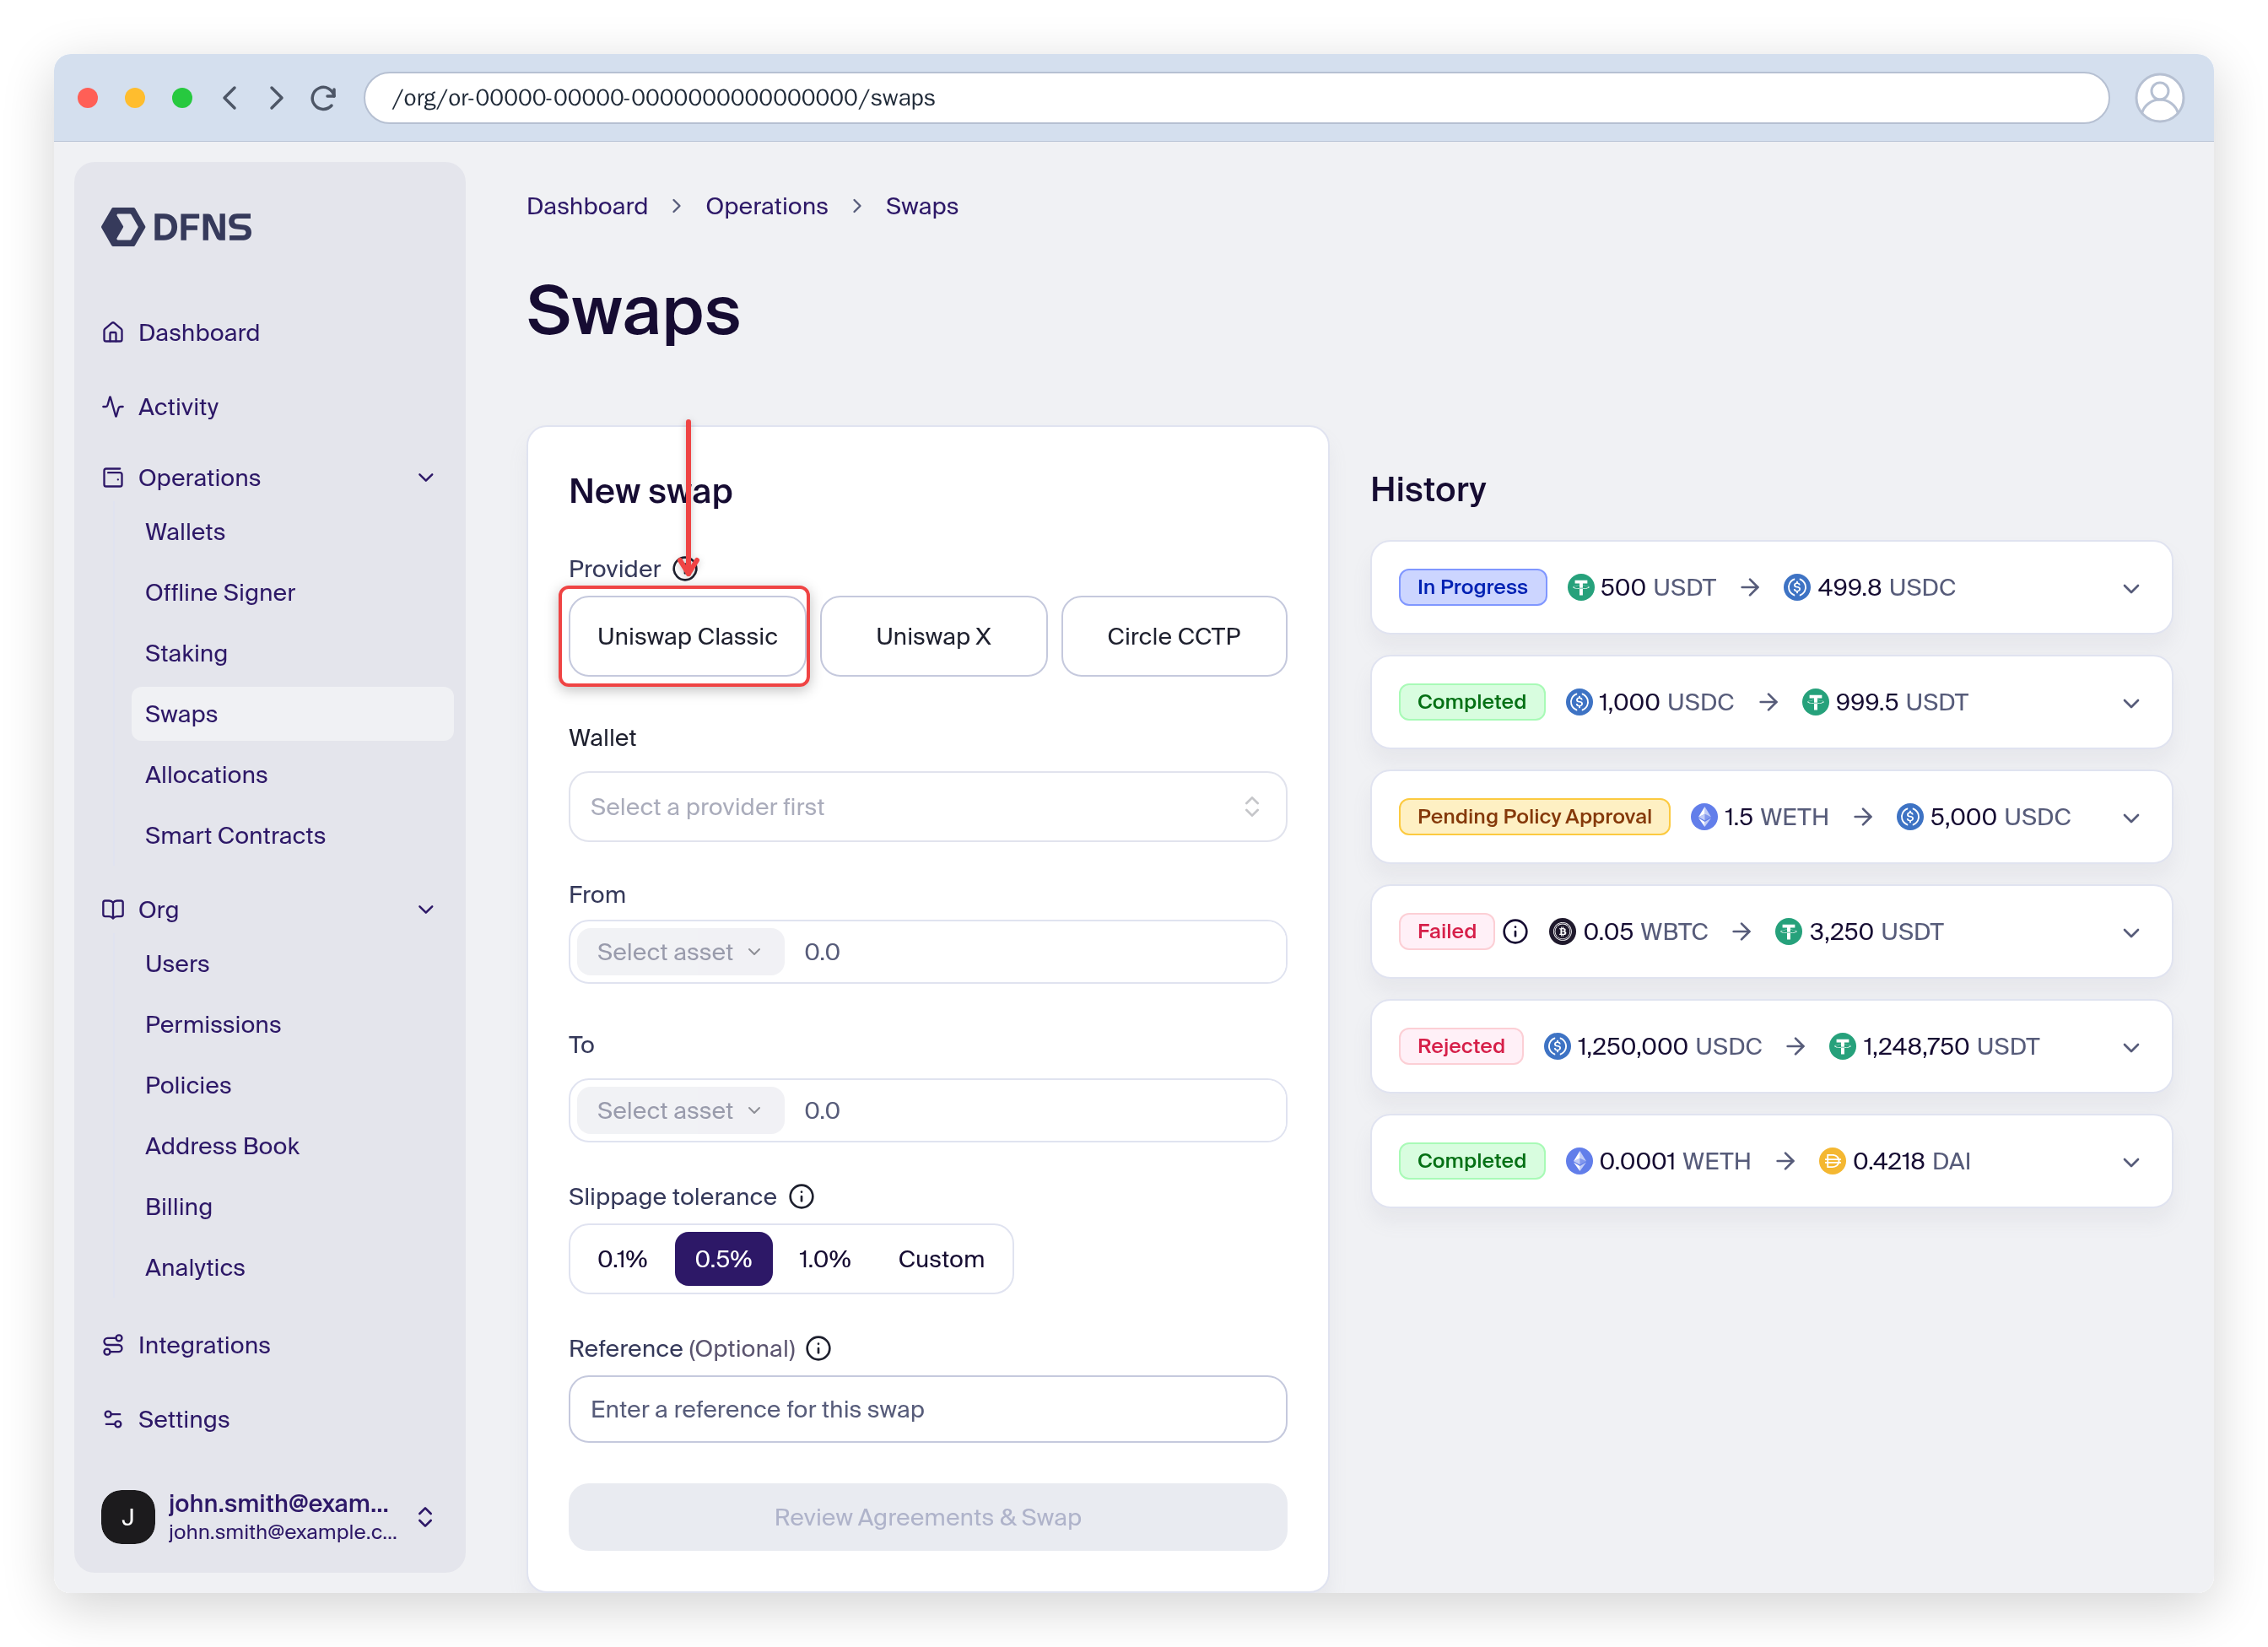Screen dimensions: 2268x1647
Task: Click the Slippage tolerance info icon
Action: (x=802, y=1196)
